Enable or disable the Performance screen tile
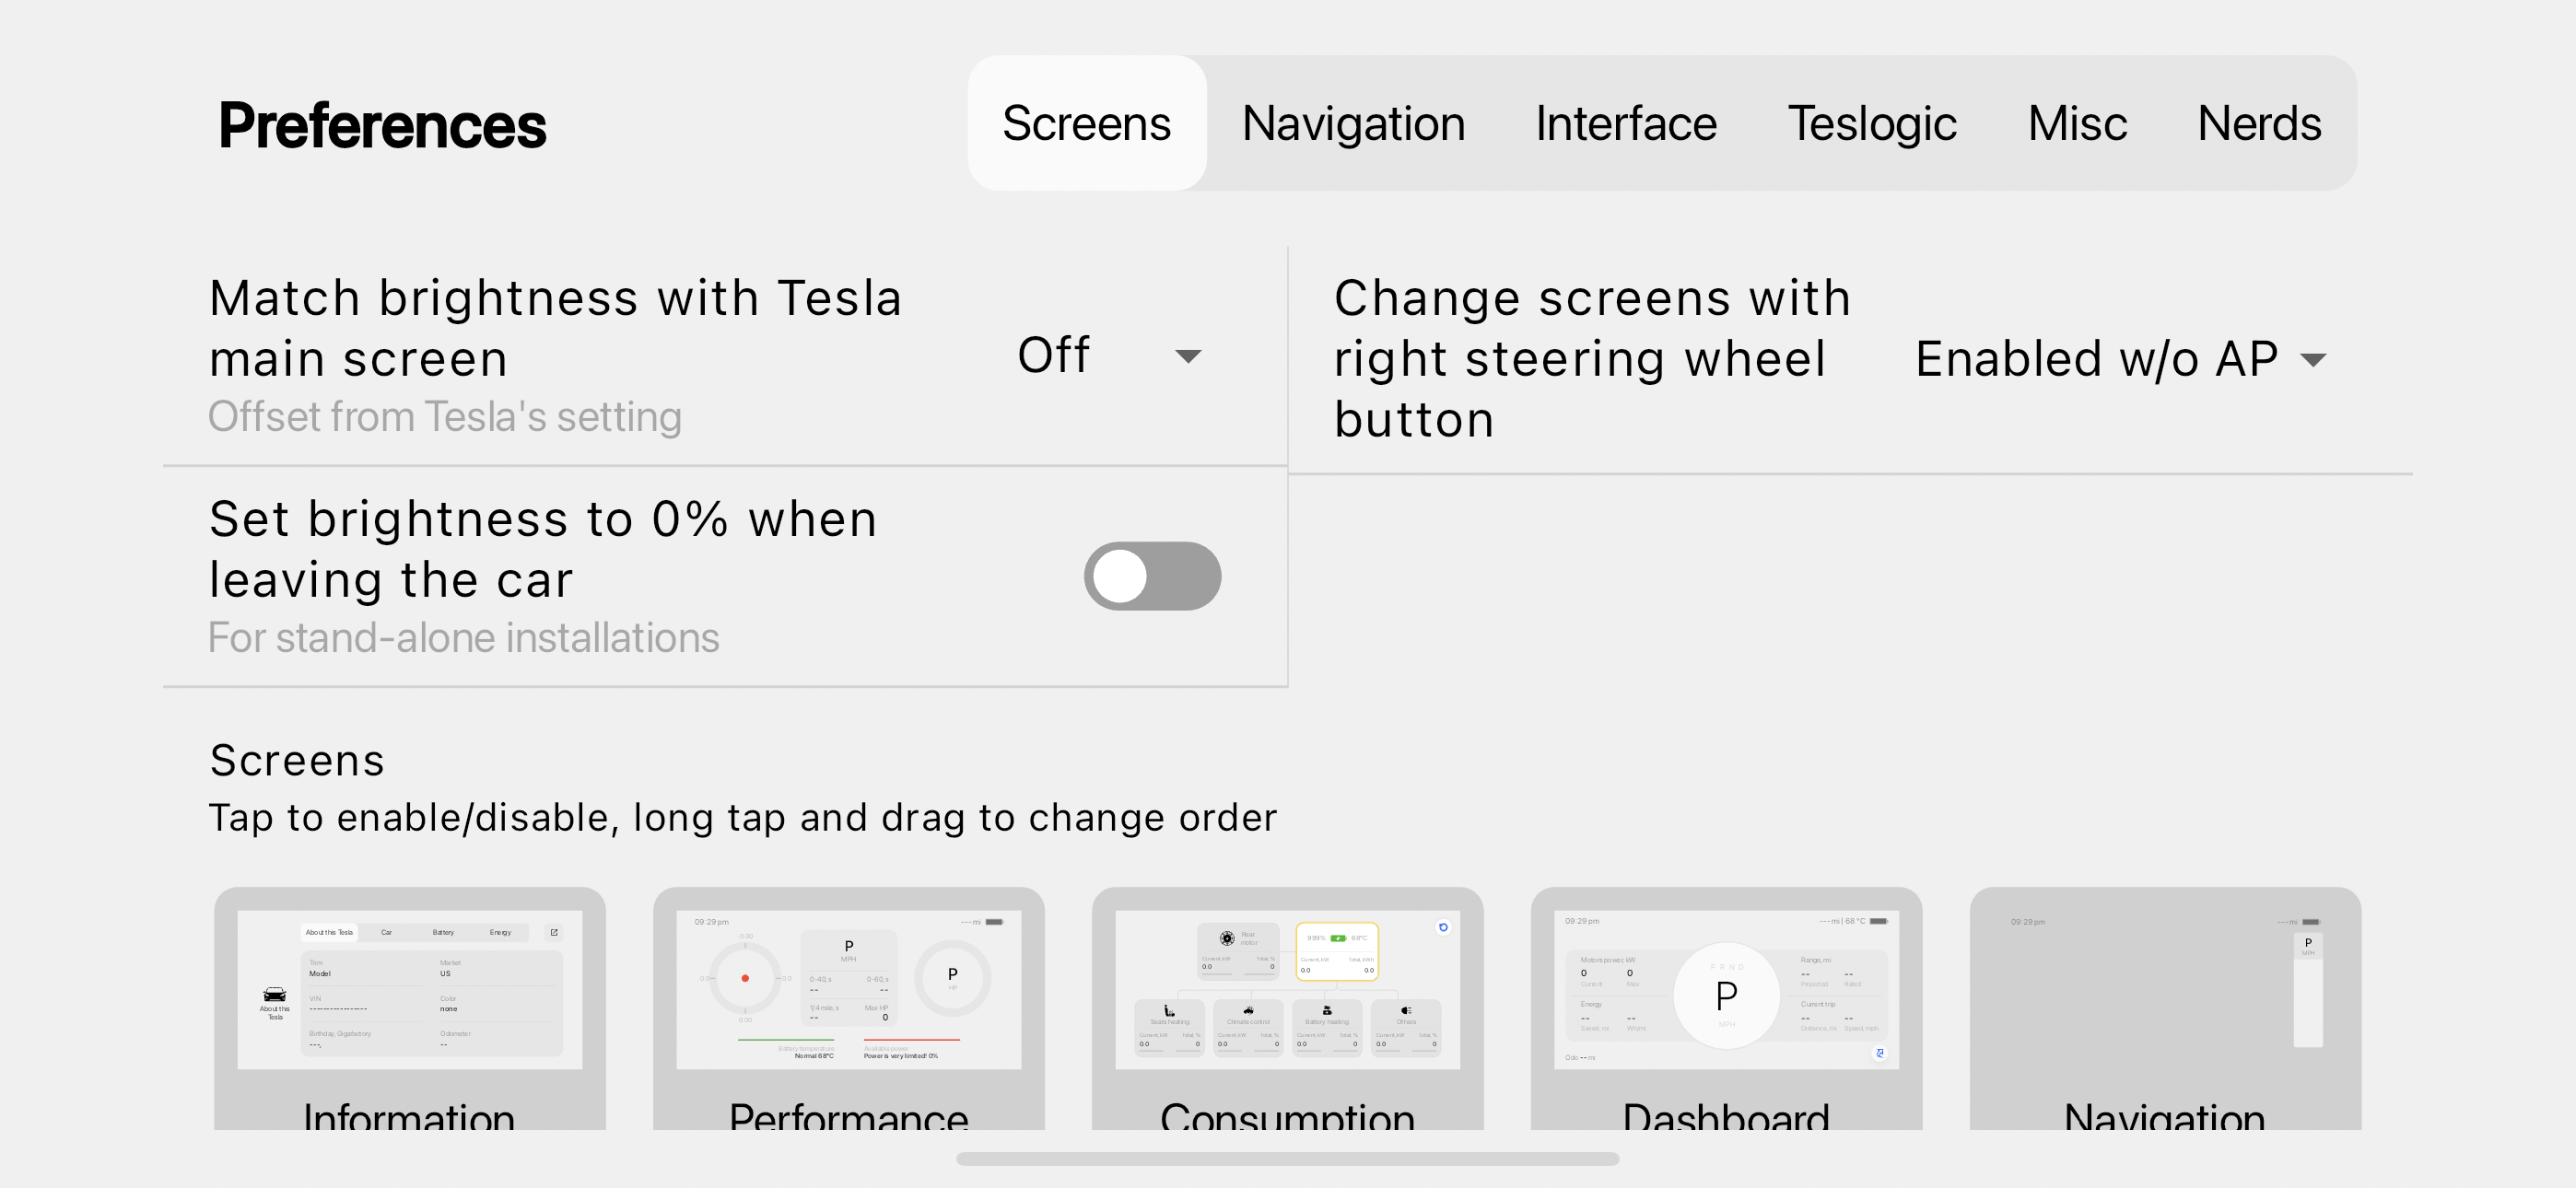This screenshot has width=2576, height=1188. pos(849,1009)
